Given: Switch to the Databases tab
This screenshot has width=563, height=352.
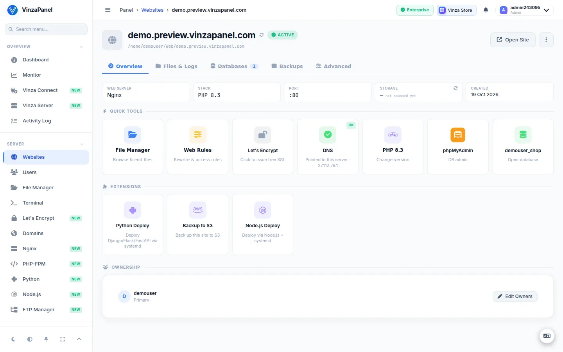Looking at the screenshot, I should click(234, 66).
